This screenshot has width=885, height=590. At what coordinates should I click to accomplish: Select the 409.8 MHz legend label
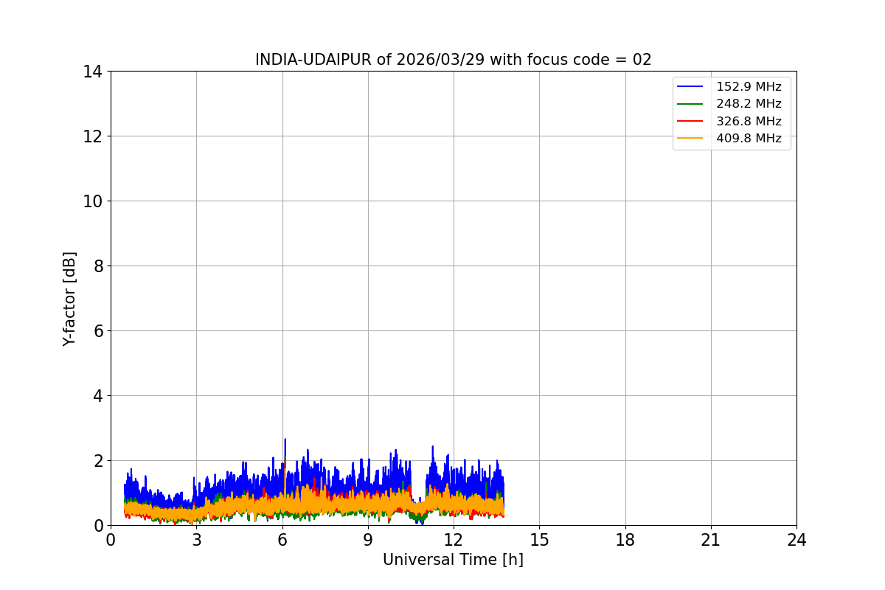749,138
